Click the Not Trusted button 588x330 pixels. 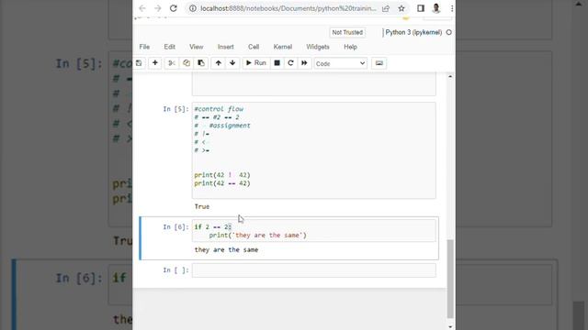(x=347, y=33)
